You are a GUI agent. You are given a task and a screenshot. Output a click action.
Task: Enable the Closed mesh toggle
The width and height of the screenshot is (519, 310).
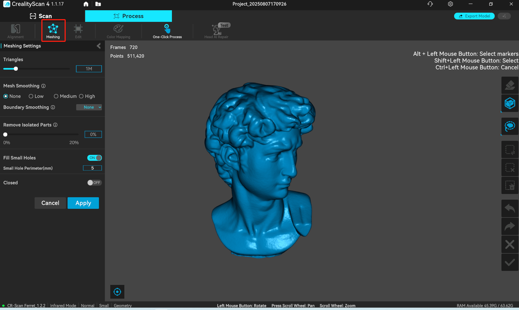coord(94,183)
